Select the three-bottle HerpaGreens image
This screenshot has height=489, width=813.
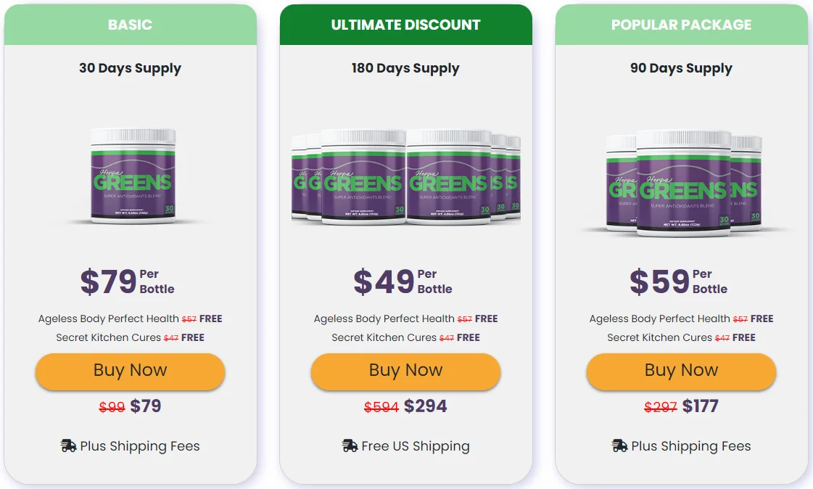(682, 183)
